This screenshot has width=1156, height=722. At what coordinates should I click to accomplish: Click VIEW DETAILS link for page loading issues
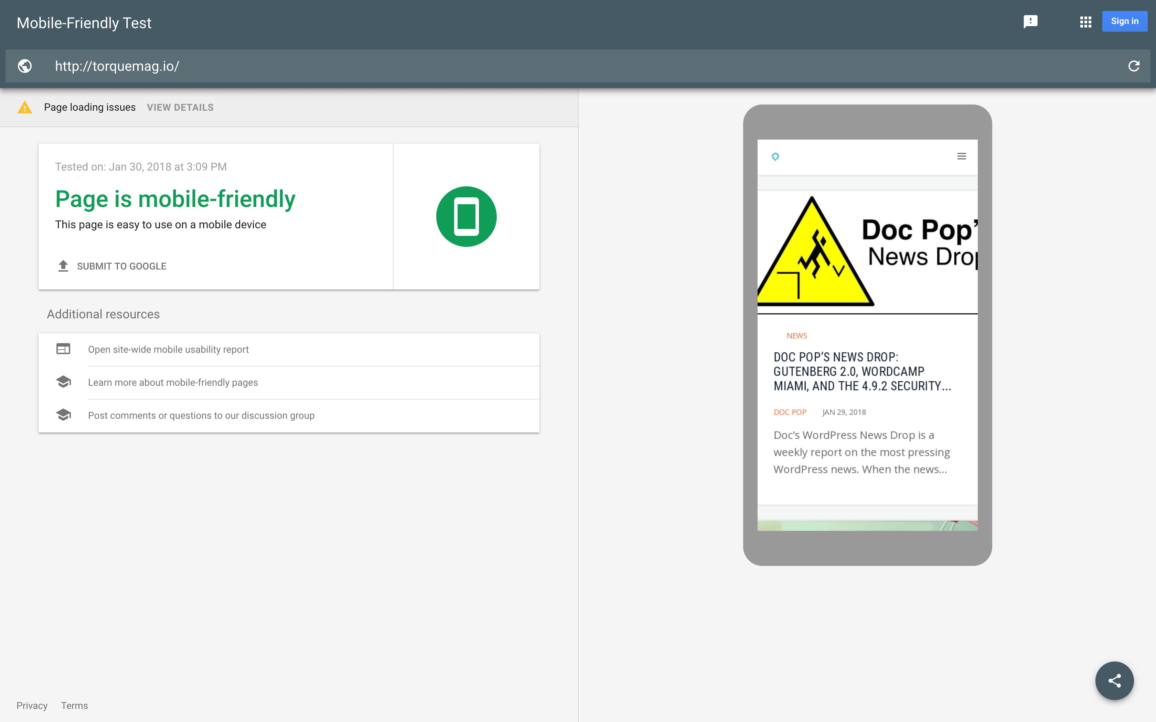pyautogui.click(x=180, y=107)
